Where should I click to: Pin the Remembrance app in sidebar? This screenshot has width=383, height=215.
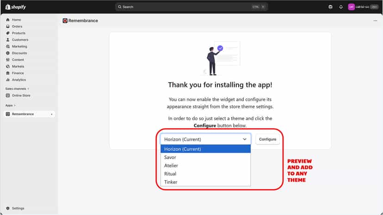[51, 114]
